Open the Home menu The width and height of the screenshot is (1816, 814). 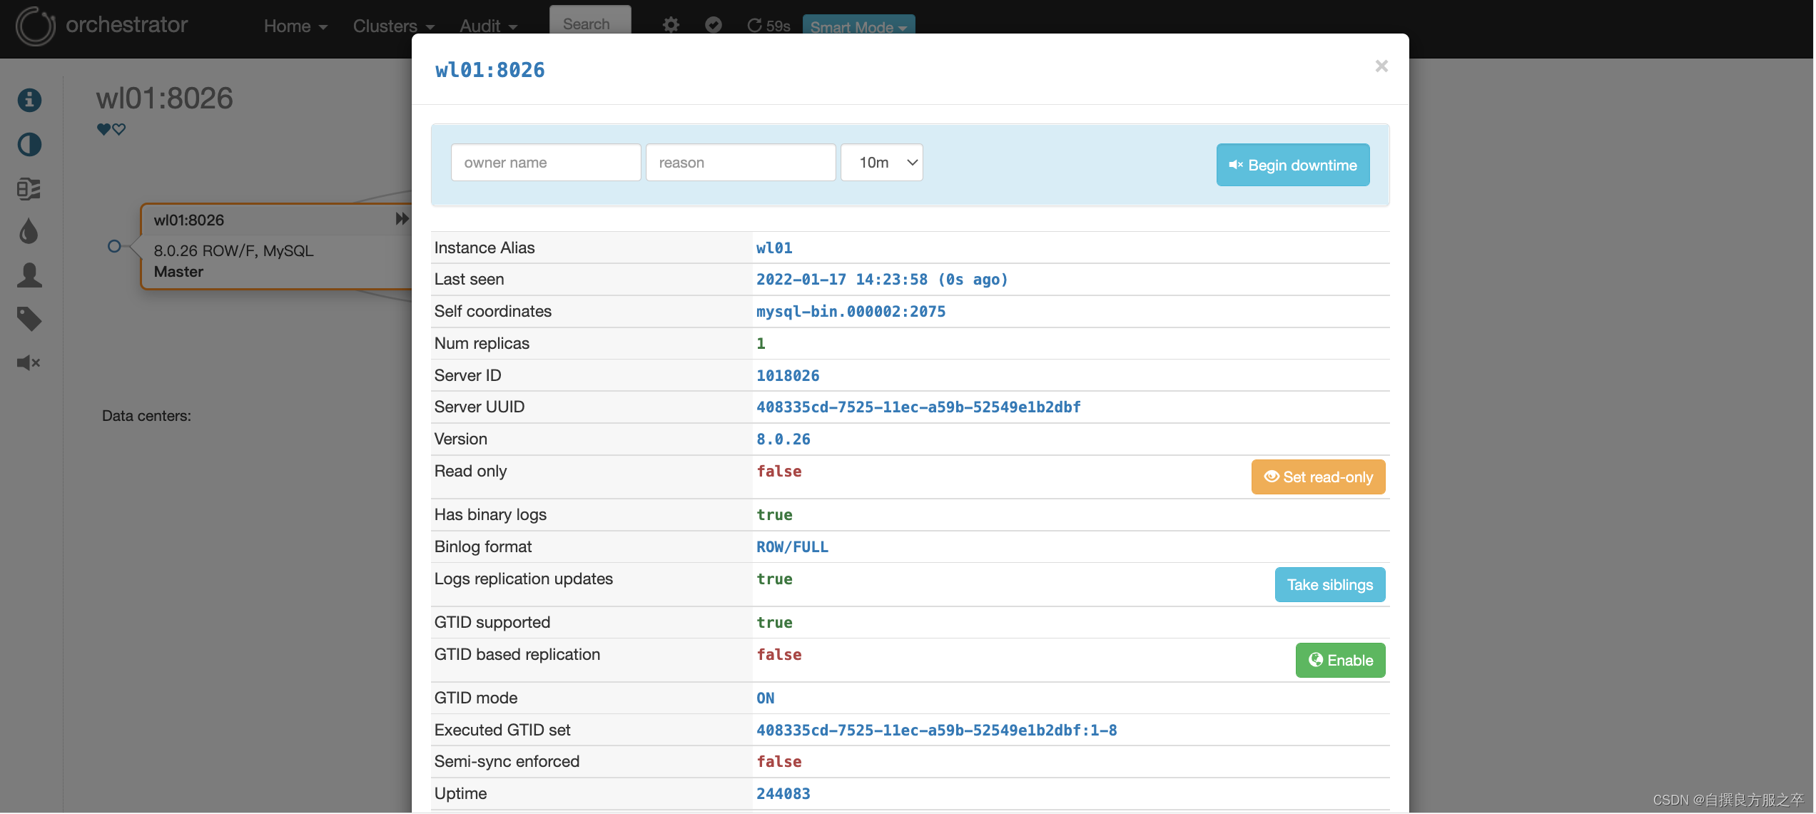click(x=295, y=26)
